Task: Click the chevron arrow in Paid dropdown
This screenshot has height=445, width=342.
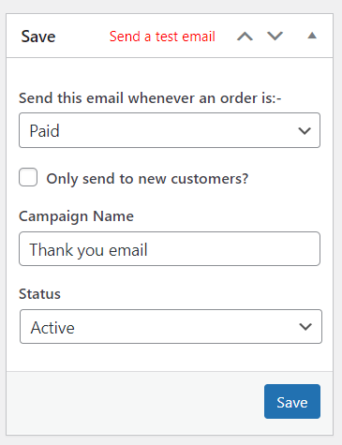Action: pyautogui.click(x=305, y=130)
